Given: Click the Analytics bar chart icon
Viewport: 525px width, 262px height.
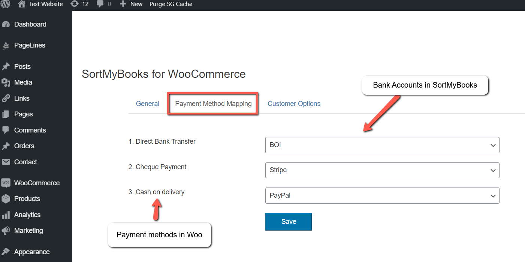Looking at the screenshot, I should (6, 215).
